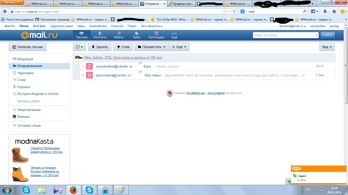Click Удалить button
This screenshot has width=348, height=195.
pyautogui.click(x=100, y=47)
